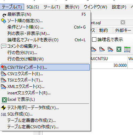133x135 pixels.
Task: Select 最新表示(N) menu entry
Action: (x=45, y=14)
